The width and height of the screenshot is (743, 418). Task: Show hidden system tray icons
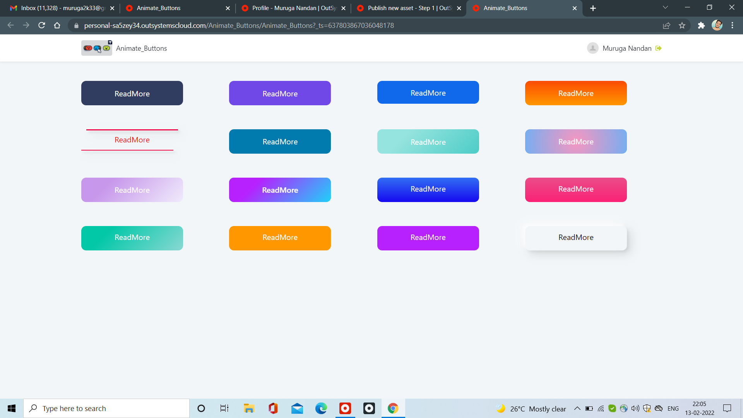[577, 408]
